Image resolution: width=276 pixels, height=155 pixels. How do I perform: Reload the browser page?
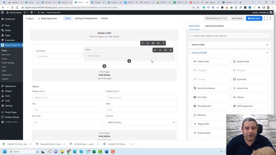click(x=13, y=8)
